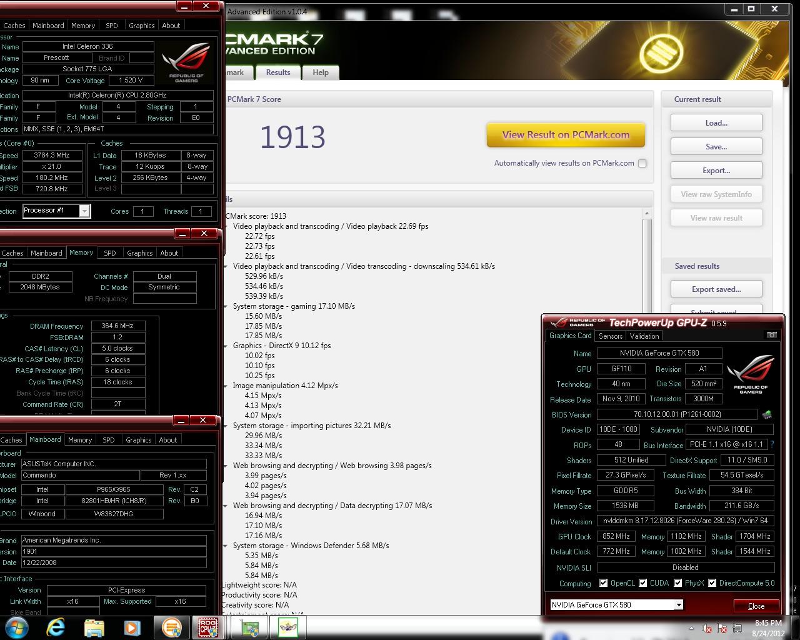Switch to the ROG CPU-Z taskbar icon

pyautogui.click(x=208, y=627)
